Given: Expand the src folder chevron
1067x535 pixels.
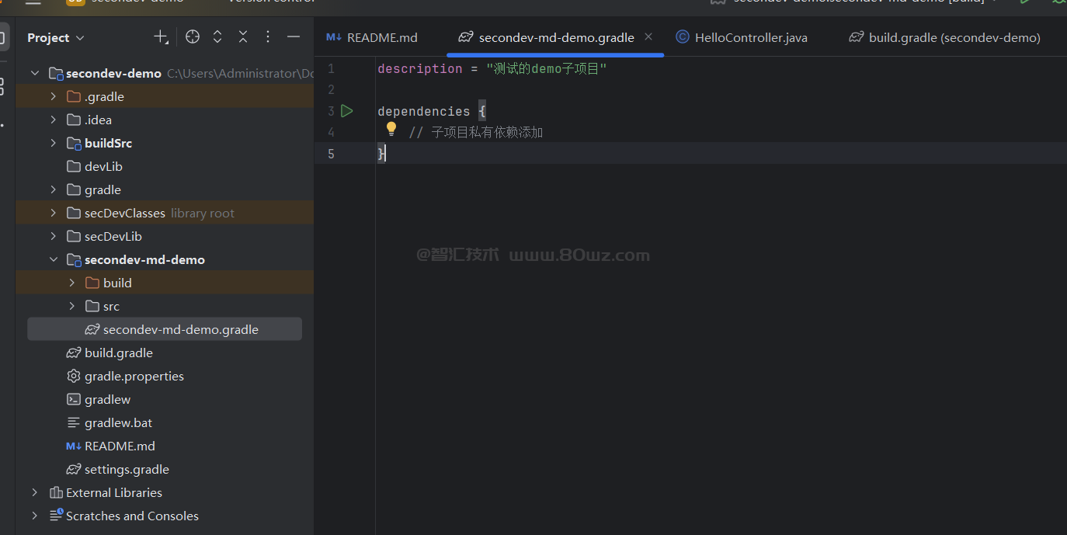Looking at the screenshot, I should (x=72, y=306).
